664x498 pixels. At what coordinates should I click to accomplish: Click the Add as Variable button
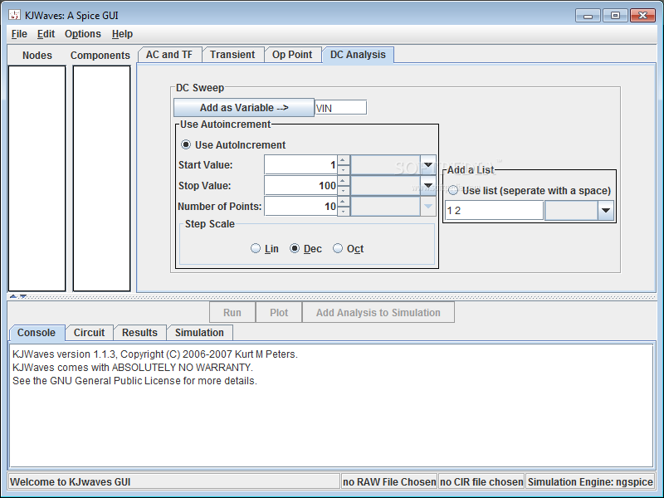coord(244,108)
